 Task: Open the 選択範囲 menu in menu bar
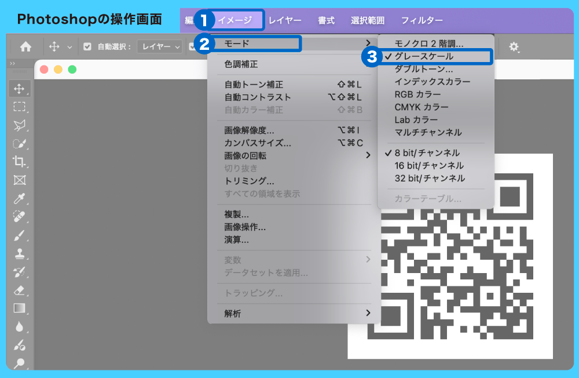coord(368,20)
